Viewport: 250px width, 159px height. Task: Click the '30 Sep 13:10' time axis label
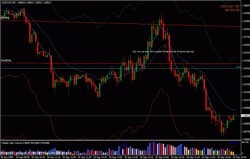(100, 157)
